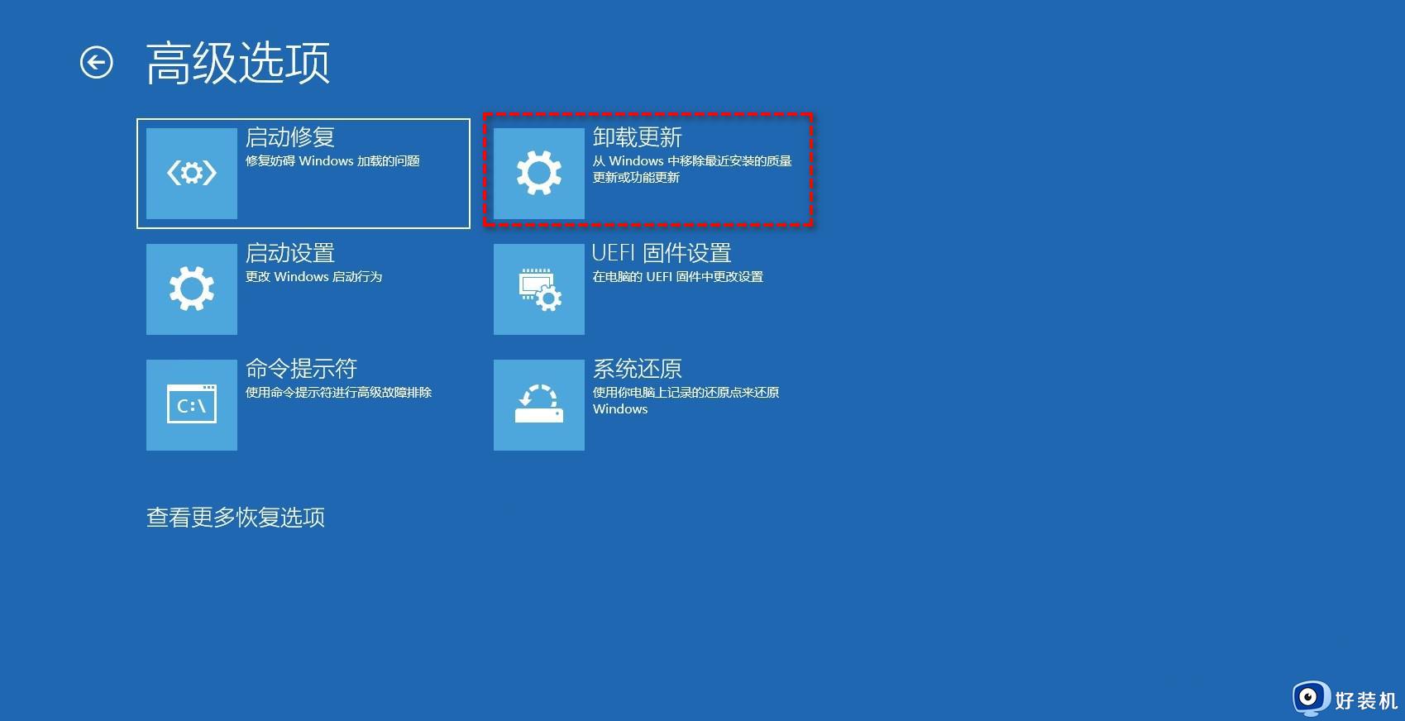The height and width of the screenshot is (721, 1405).
Task: Click description 从 Windows 中移除最近安装的质量更新或功能更新
Action: tap(692, 170)
